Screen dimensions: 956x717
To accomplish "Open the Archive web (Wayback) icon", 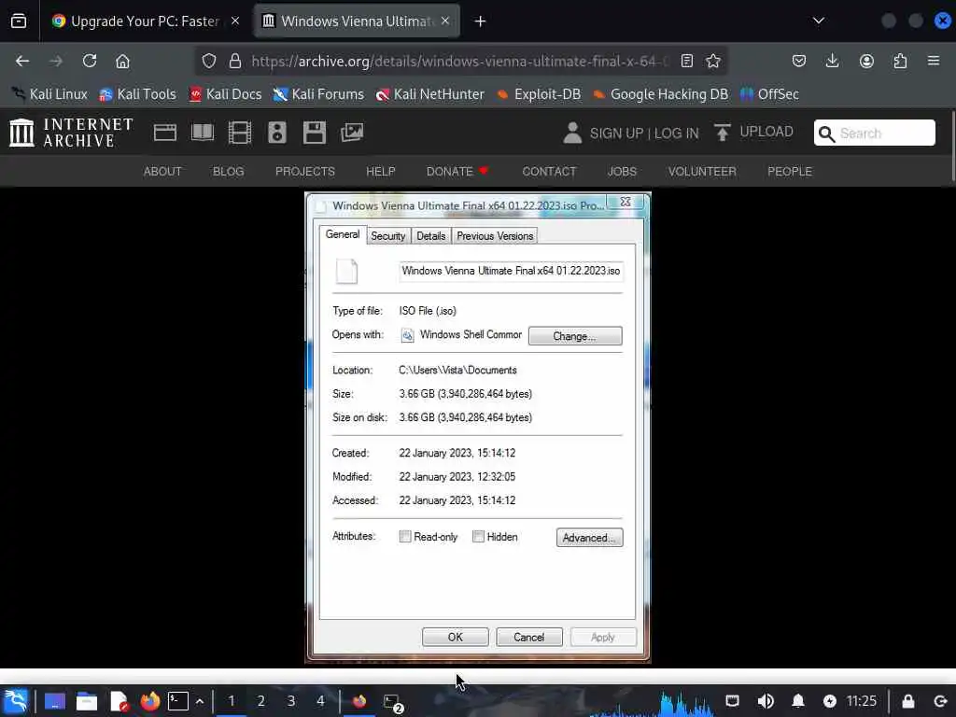I will coord(165,133).
